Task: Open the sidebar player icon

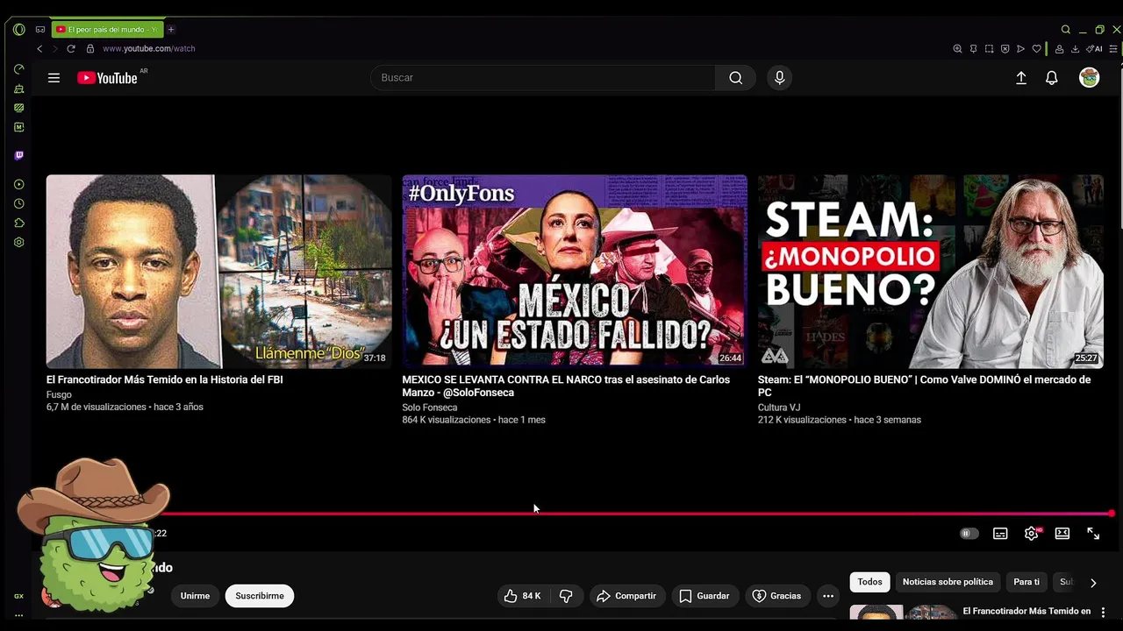Action: 18,184
